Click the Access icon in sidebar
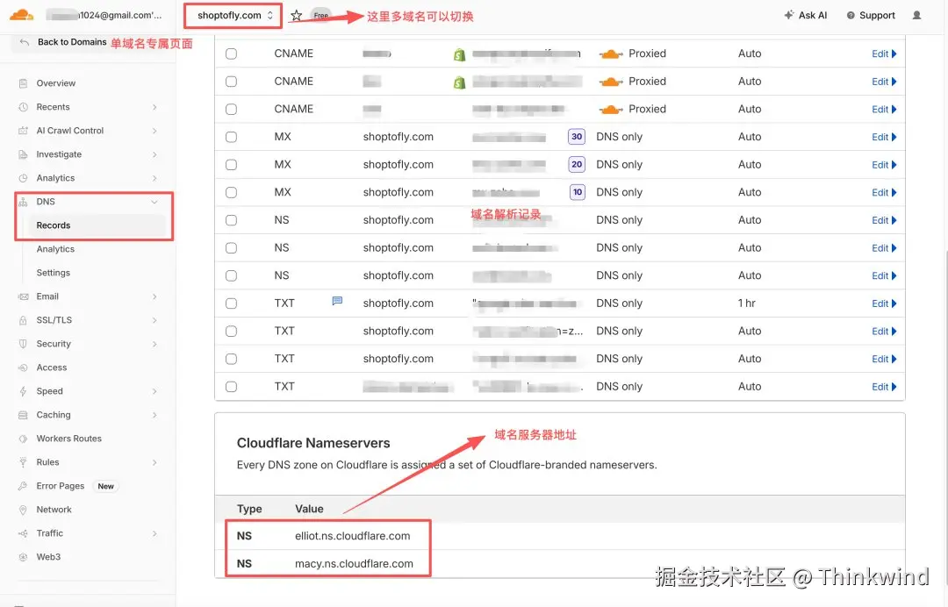Image resolution: width=948 pixels, height=607 pixels. [x=23, y=368]
